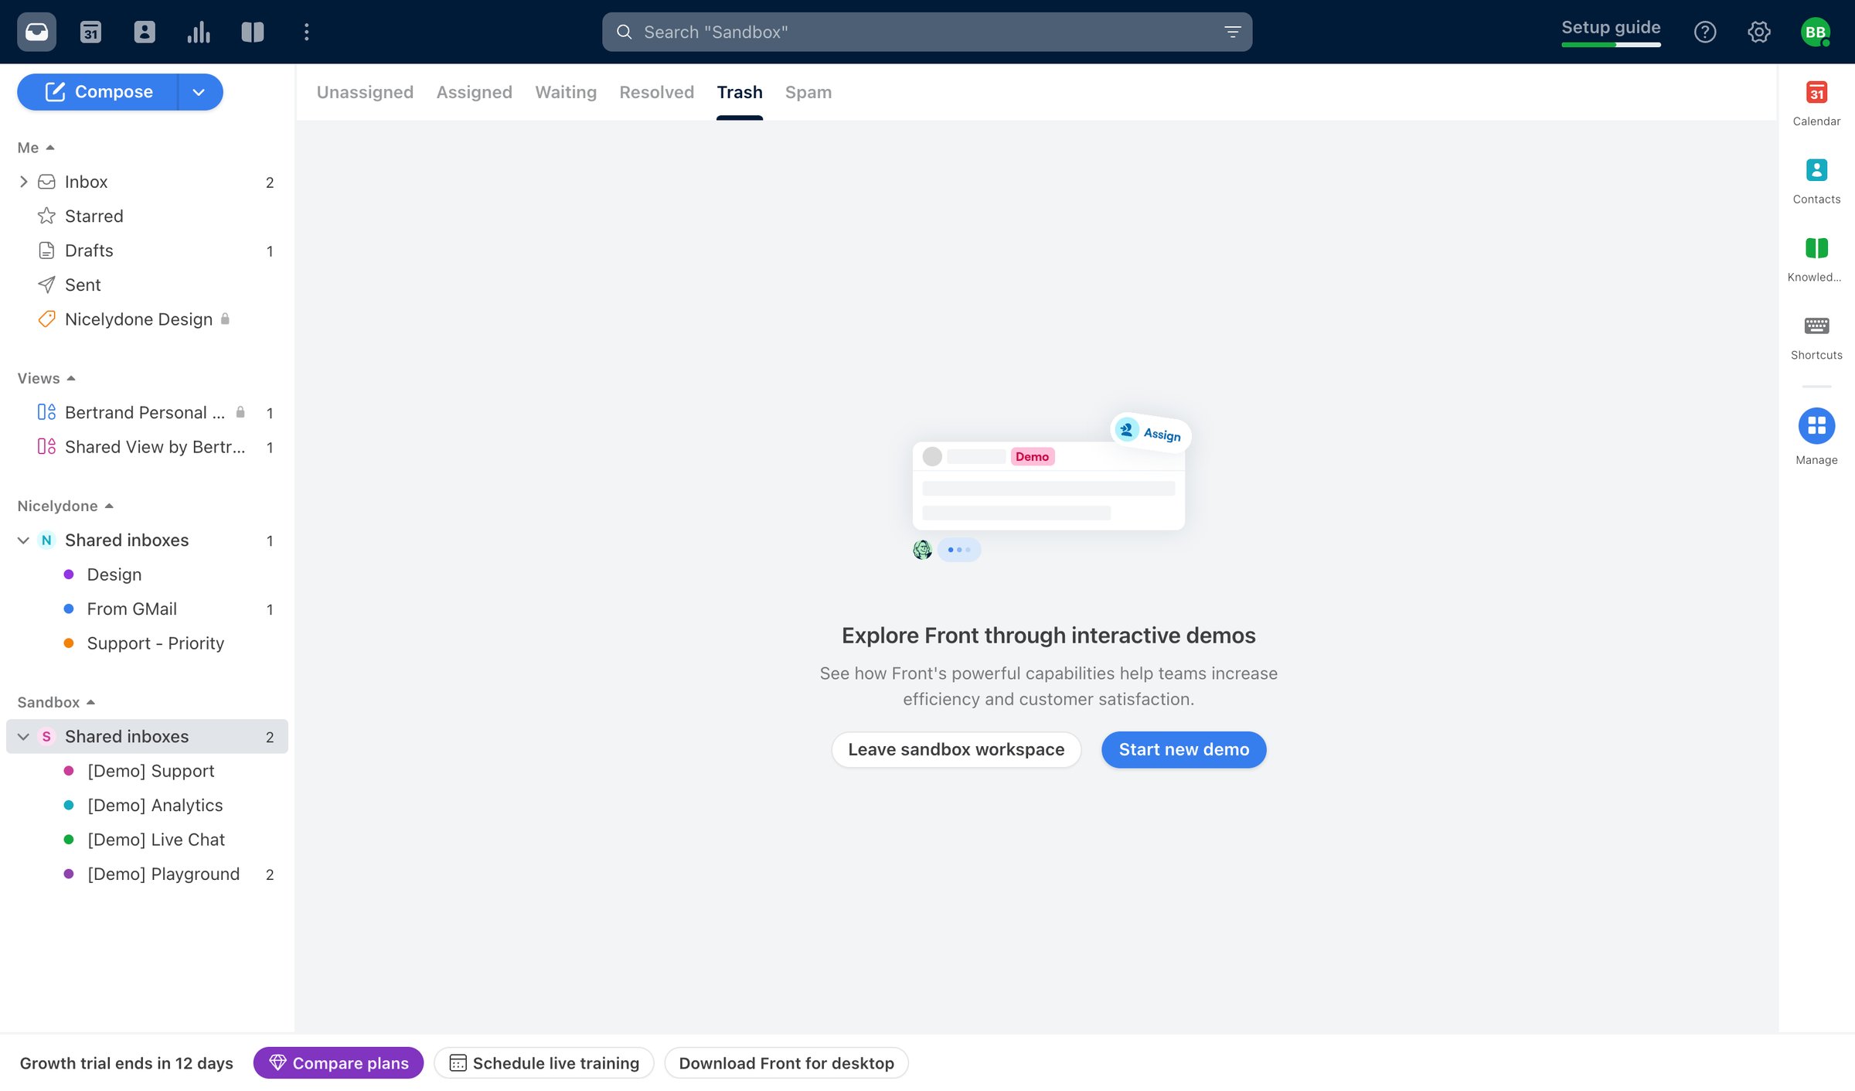Open the Setup guide progress link

pos(1611,31)
